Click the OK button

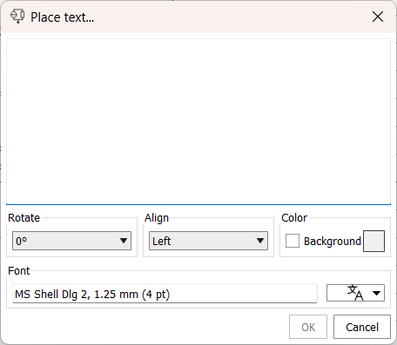pos(308,327)
